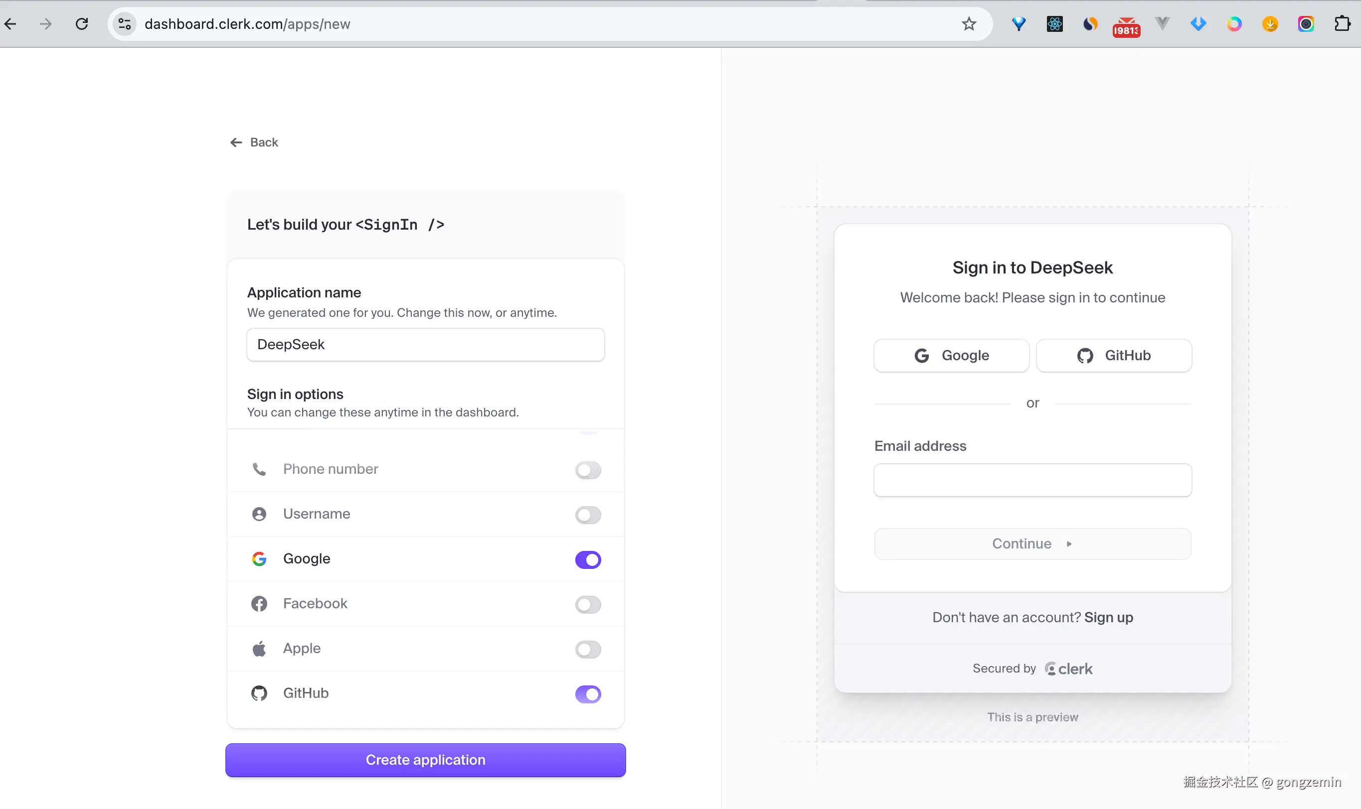Open the site information icon in the address bar
Screen dimensions: 1361x809
pyautogui.click(x=124, y=24)
